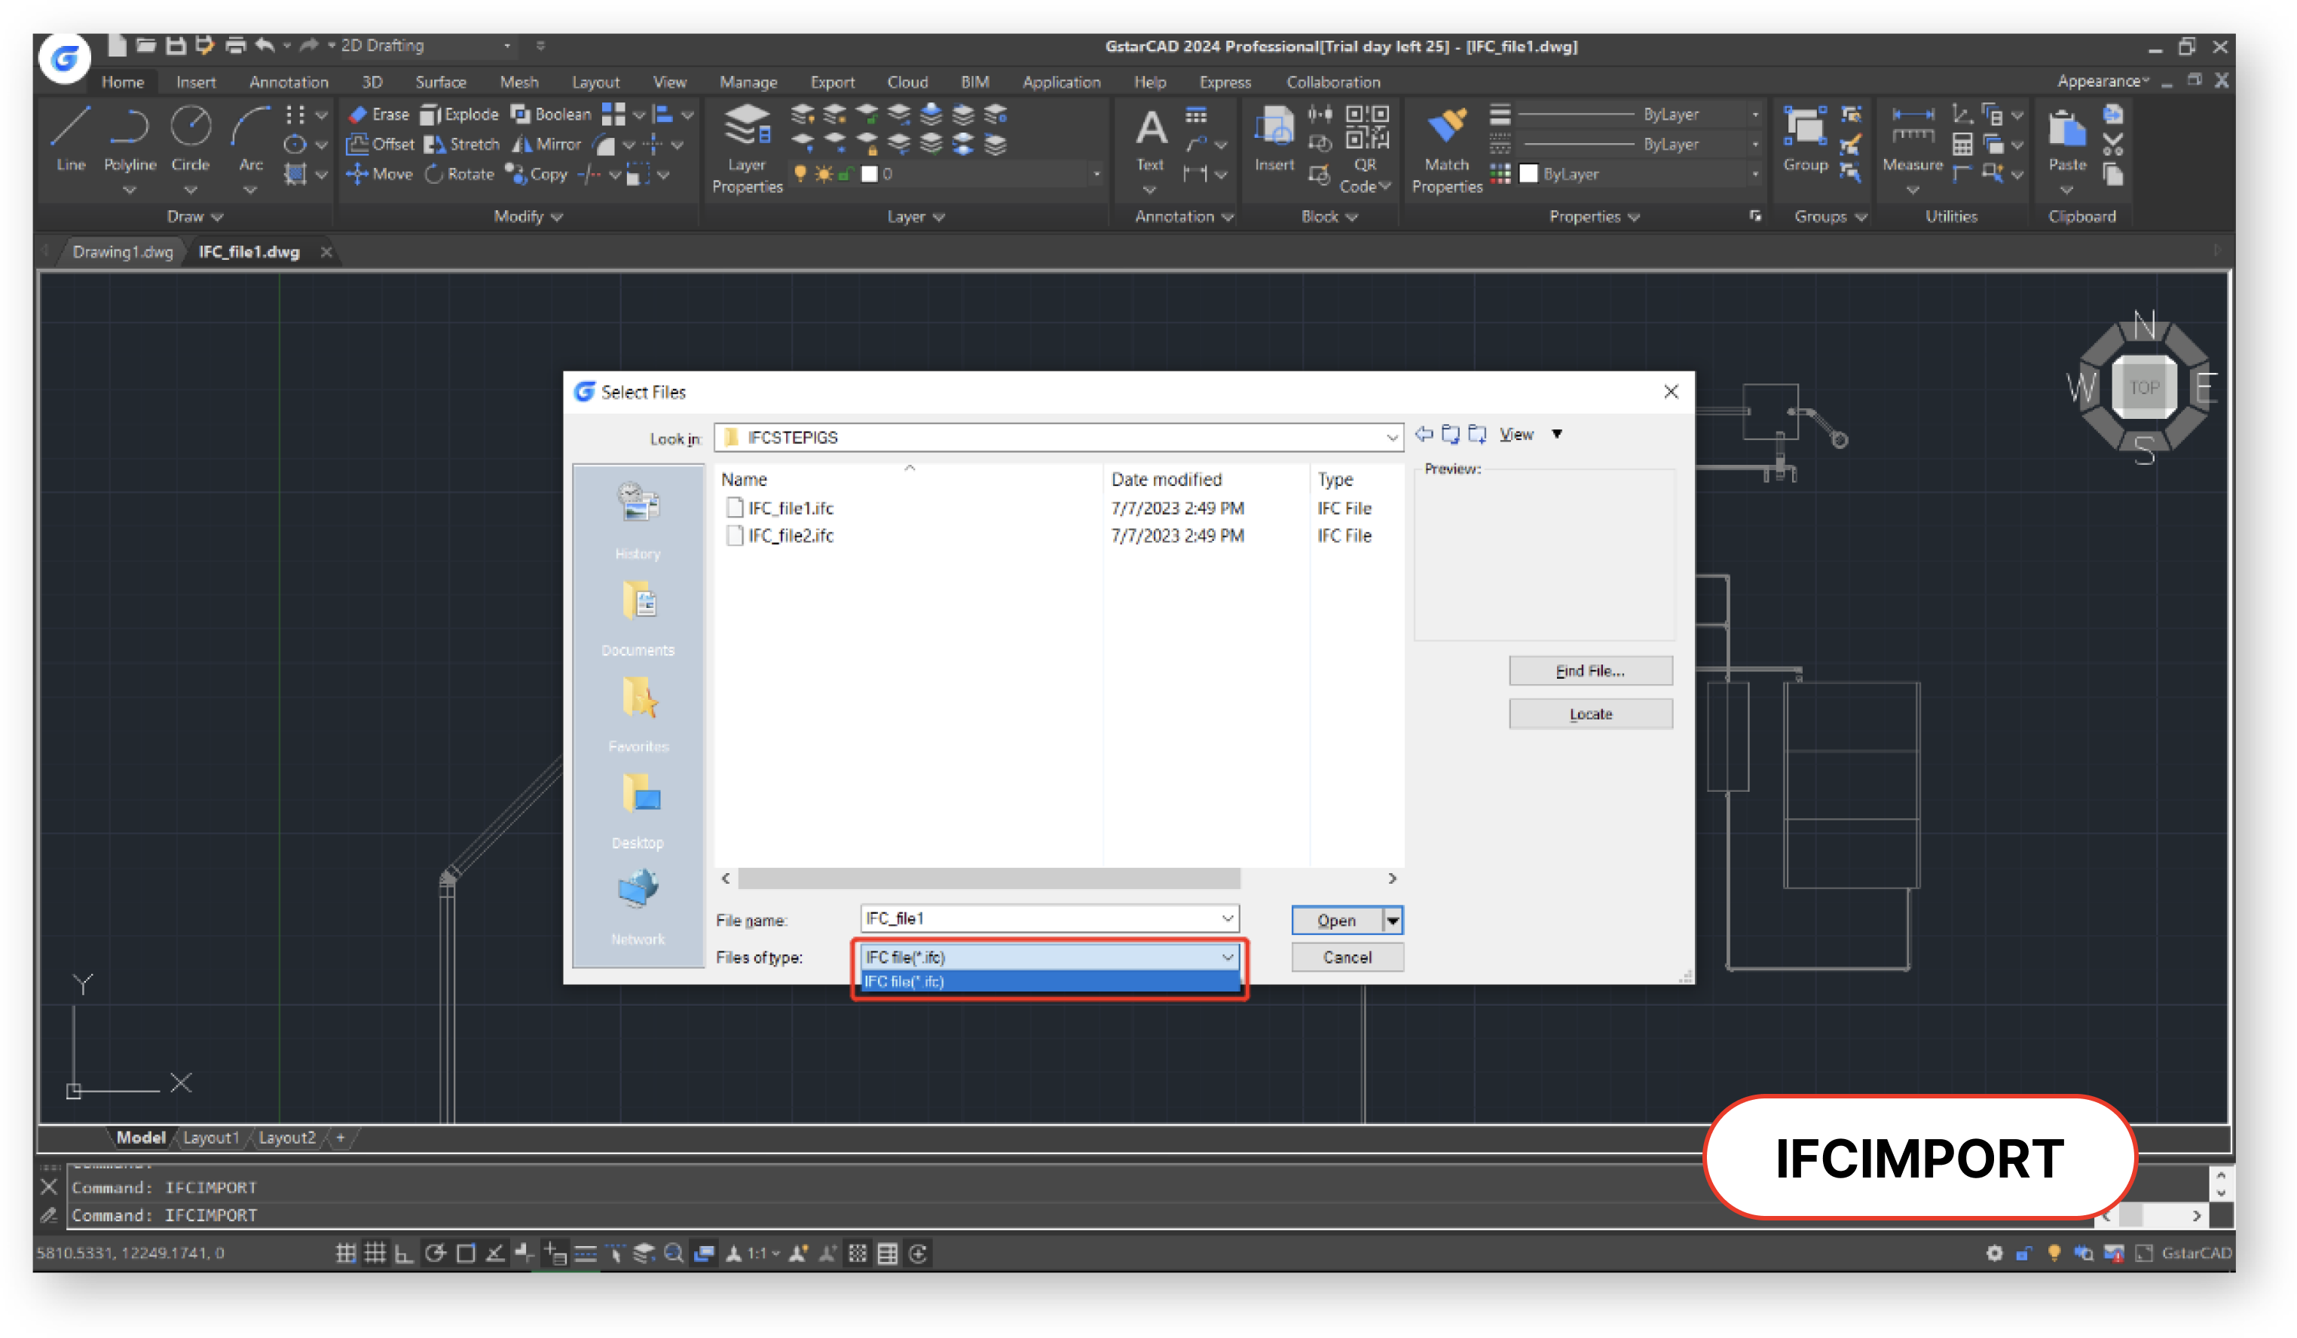The image size is (2297, 1338).
Task: Click the Text annotation tool
Action: point(1150,139)
